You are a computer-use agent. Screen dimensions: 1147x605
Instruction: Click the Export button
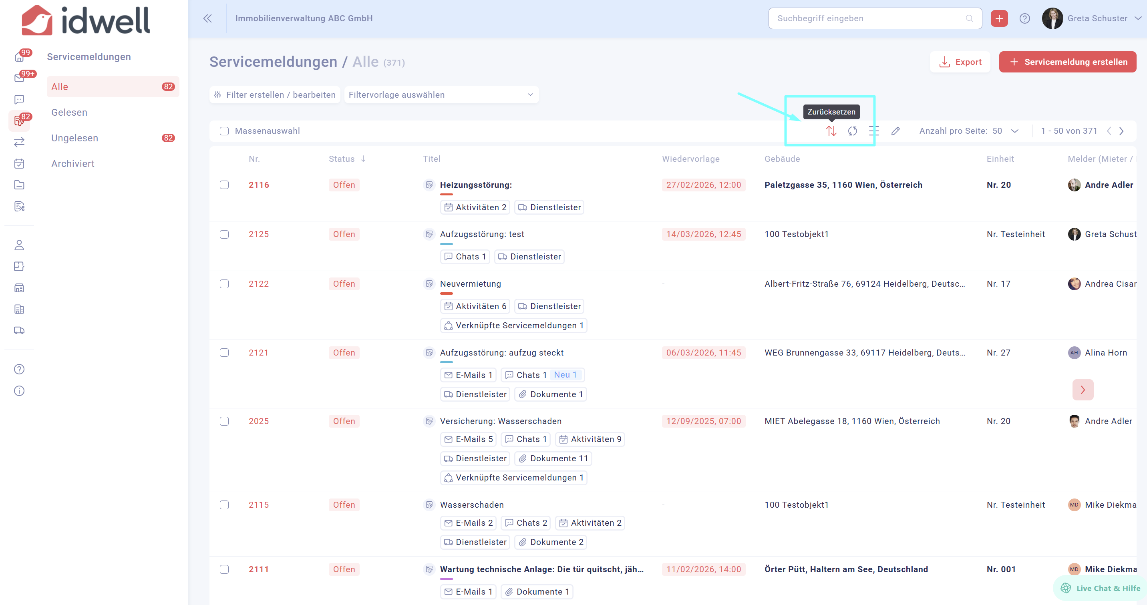pos(960,62)
